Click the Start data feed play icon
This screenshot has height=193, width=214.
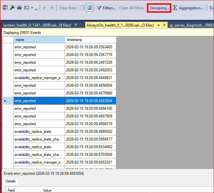click(45, 8)
